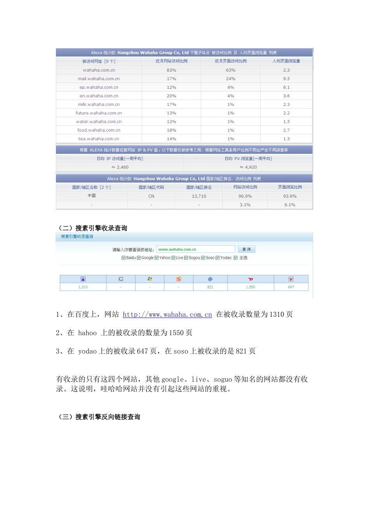The image size is (369, 523).
Task: Click food.wahaha.com.cn subdomain row
Action: pyautogui.click(x=99, y=130)
